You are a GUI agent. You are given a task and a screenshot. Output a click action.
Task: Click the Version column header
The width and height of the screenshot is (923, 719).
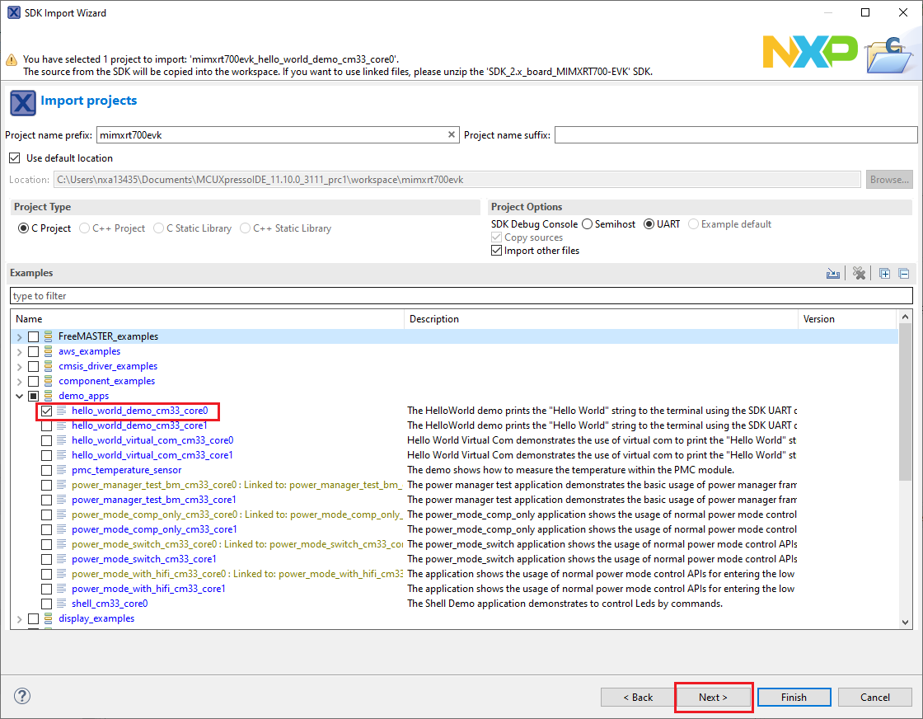846,319
